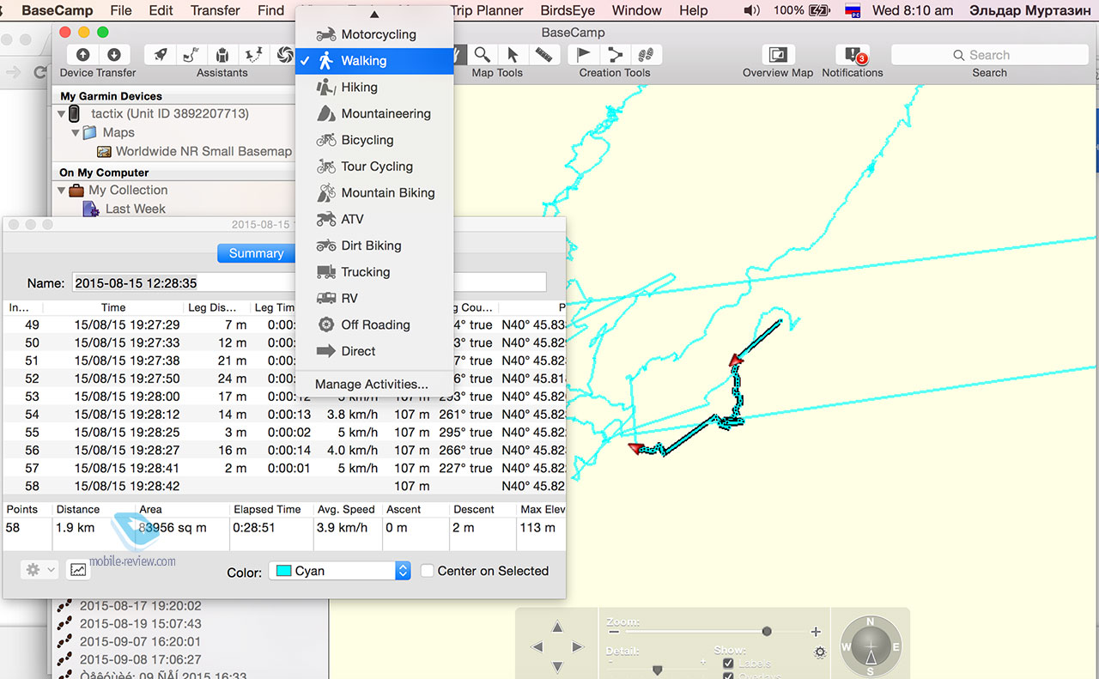This screenshot has height=679, width=1099.
Task: Click the Time column header
Action: pos(113,307)
